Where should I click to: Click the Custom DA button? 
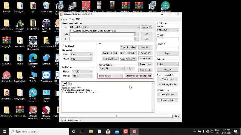click(x=146, y=27)
